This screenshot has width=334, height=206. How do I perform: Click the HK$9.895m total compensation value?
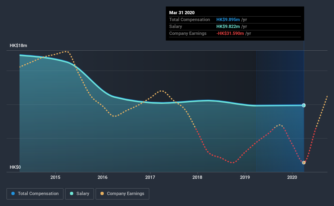(228, 19)
